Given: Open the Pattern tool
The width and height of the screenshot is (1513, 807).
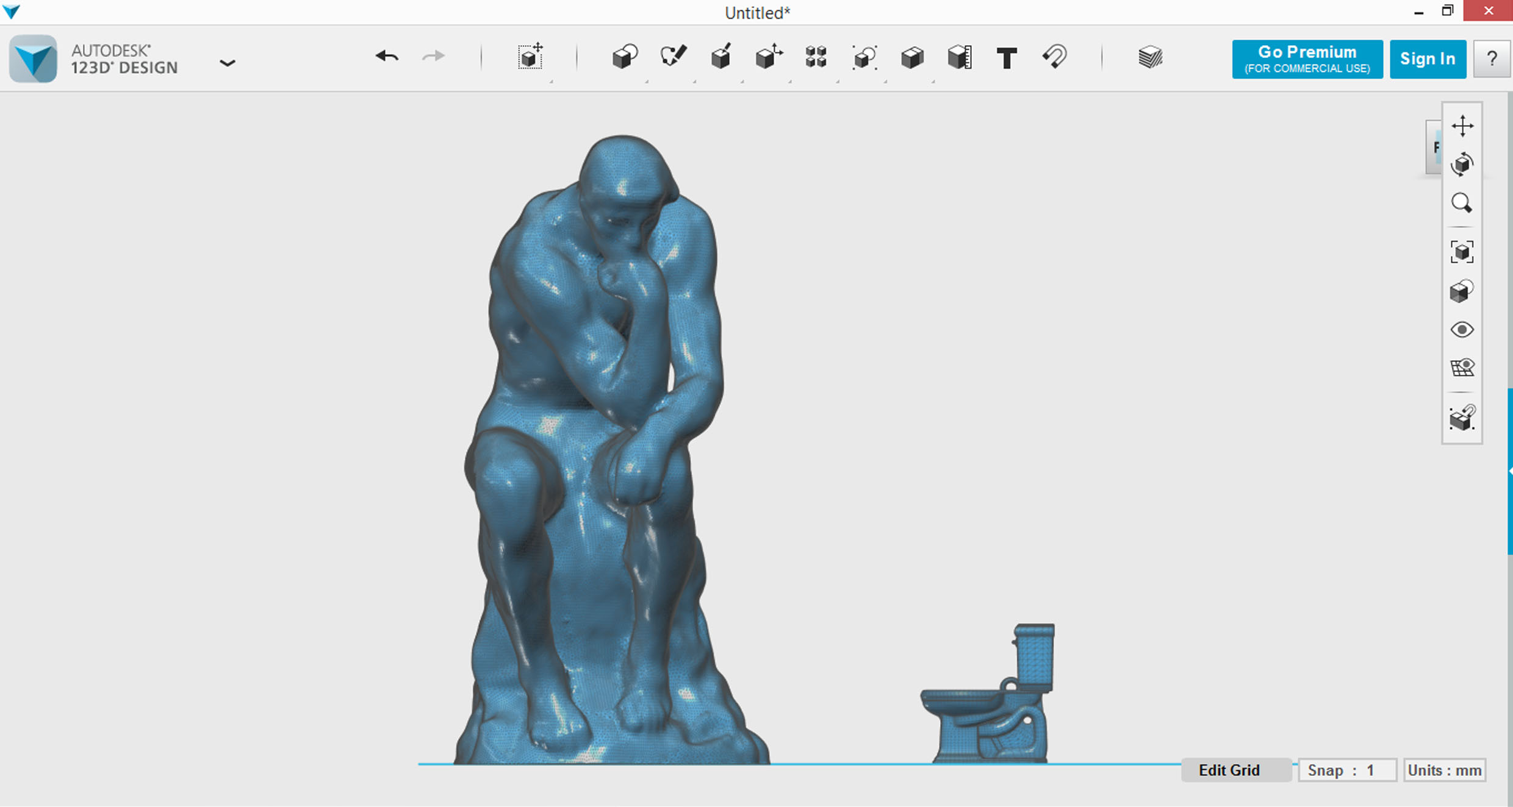Looking at the screenshot, I should click(x=816, y=57).
